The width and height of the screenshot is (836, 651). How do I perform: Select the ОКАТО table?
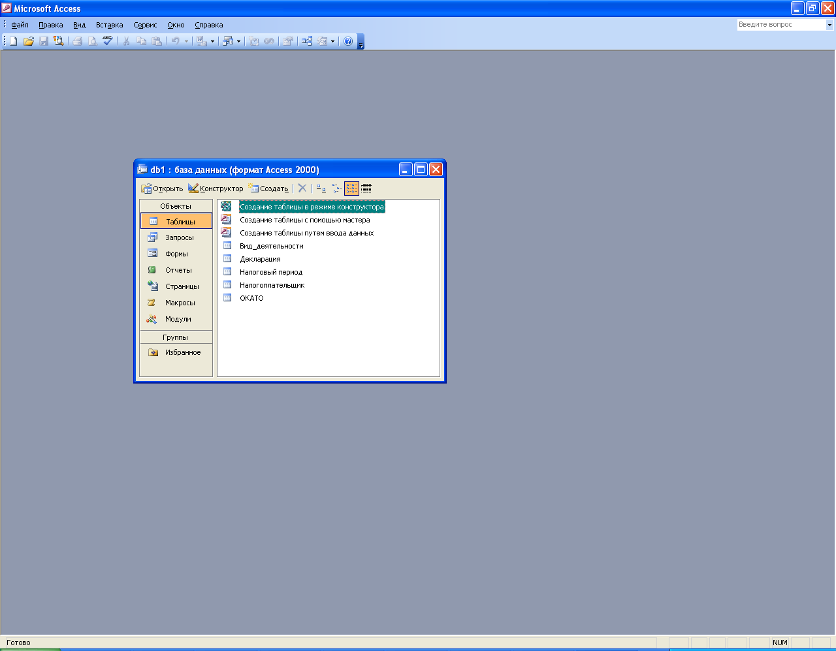(251, 298)
